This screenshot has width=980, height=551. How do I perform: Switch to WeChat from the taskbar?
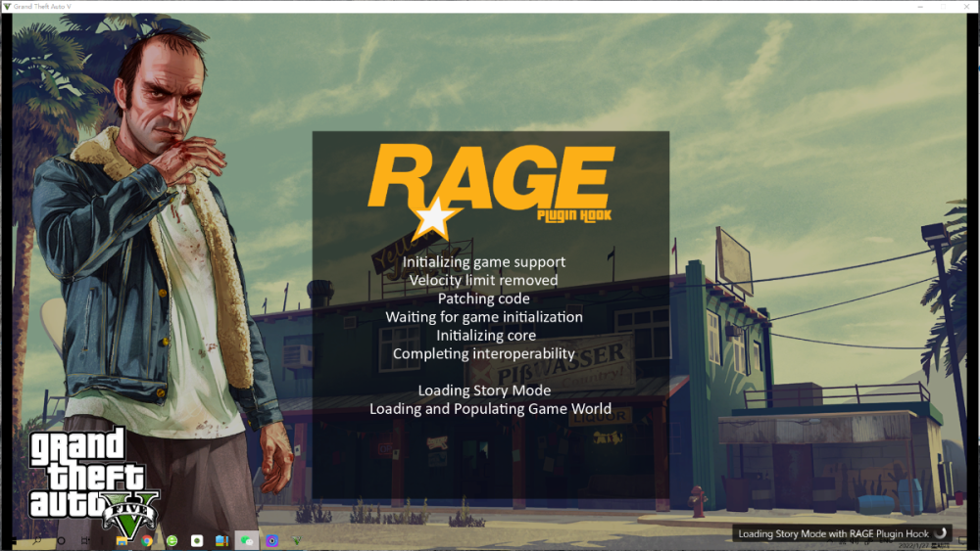(x=247, y=540)
